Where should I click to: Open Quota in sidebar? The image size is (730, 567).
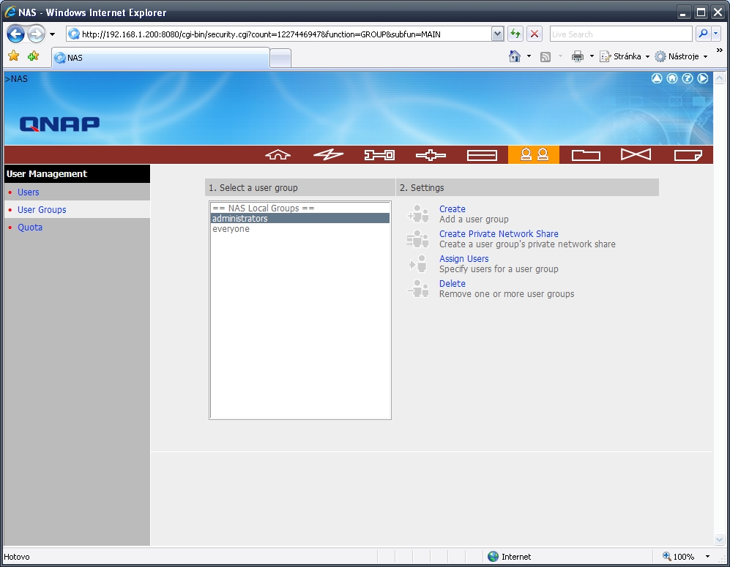pyautogui.click(x=30, y=228)
